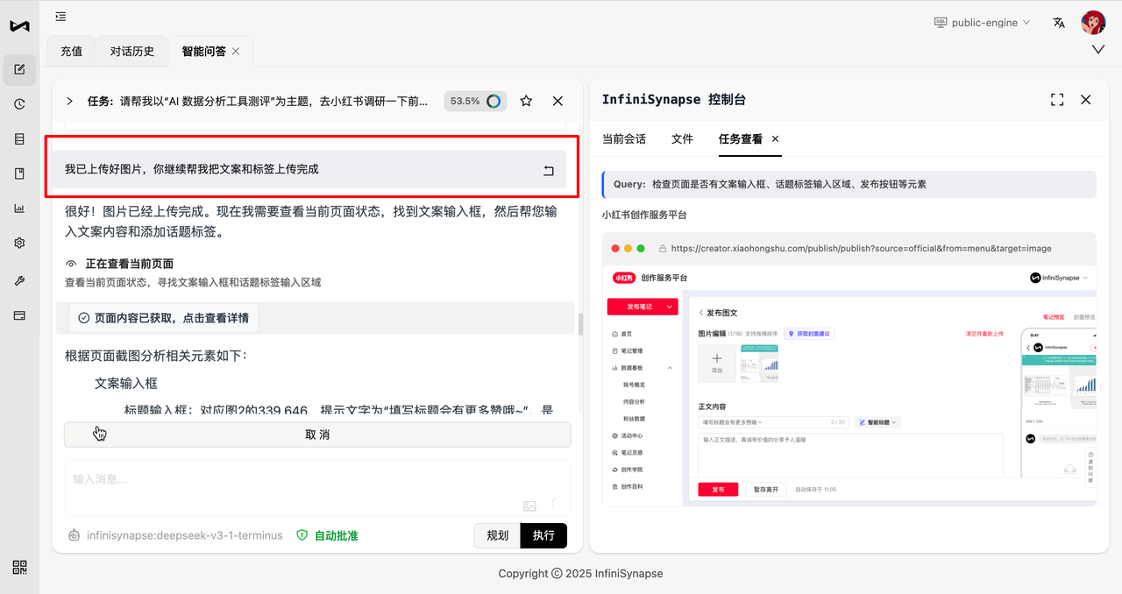Open the new chat compose sidebar icon
This screenshot has height=594, width=1122.
[19, 69]
